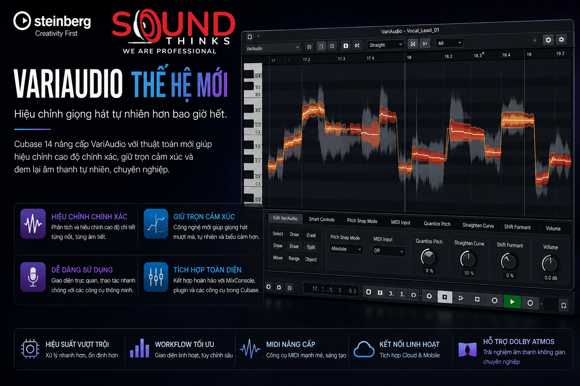Click the loop icon beside the white arrow icon
The image size is (580, 386).
tap(332, 46)
